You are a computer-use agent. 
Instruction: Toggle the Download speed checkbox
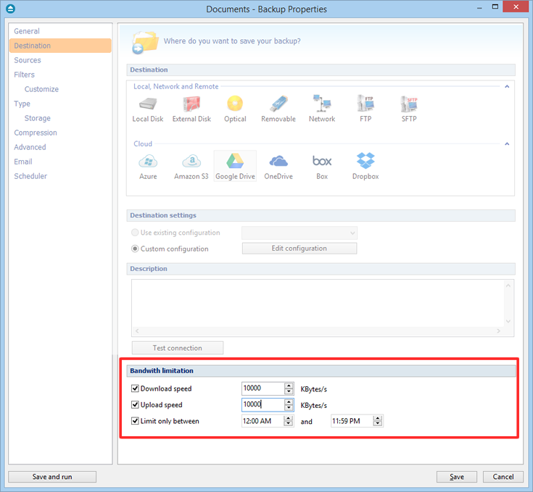(135, 388)
